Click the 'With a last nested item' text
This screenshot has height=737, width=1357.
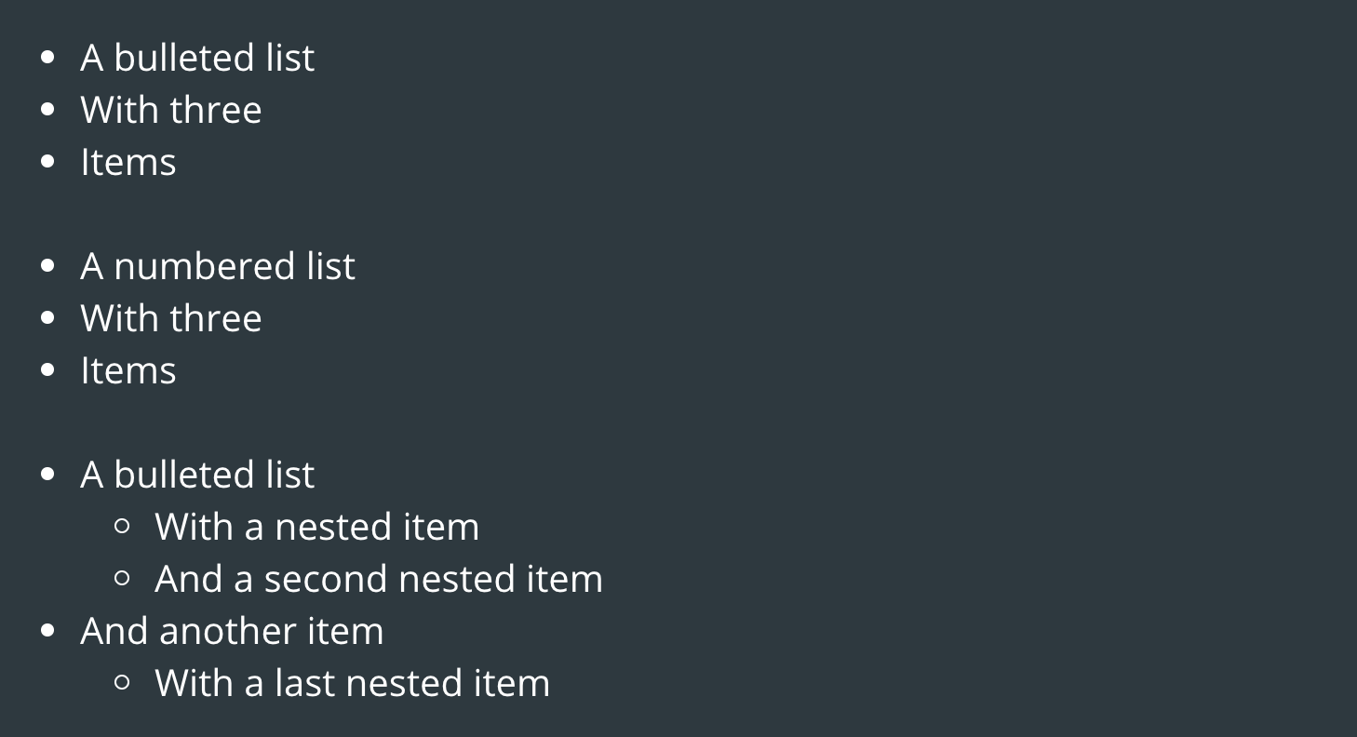pos(352,683)
